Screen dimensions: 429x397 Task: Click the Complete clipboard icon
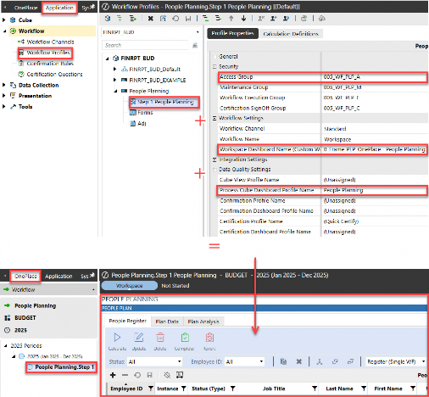[185, 338]
